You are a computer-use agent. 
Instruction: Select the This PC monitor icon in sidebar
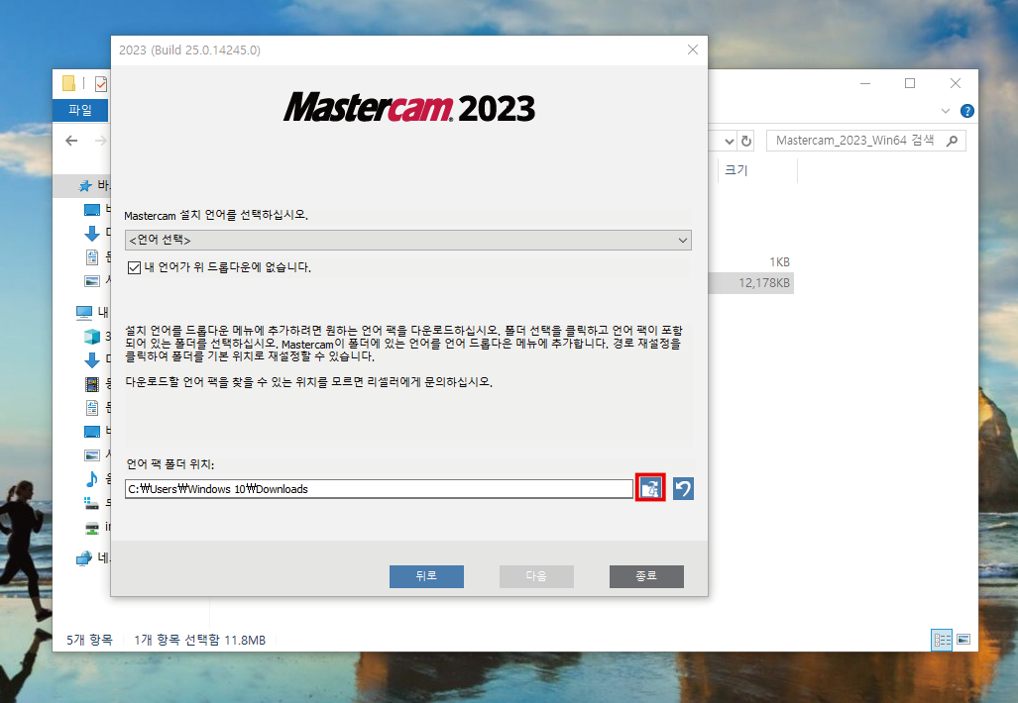click(x=83, y=313)
